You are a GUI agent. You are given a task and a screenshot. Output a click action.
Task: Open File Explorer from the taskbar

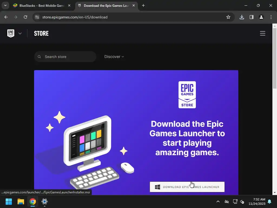click(21, 201)
